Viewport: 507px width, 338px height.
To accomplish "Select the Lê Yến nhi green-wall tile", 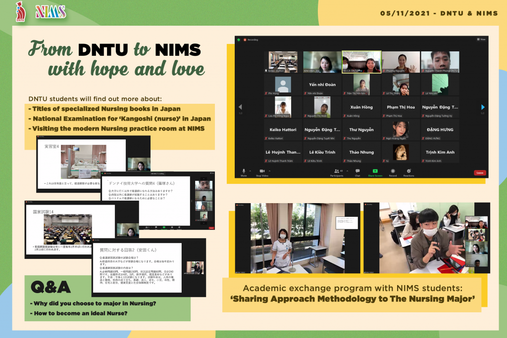I will click(440, 84).
